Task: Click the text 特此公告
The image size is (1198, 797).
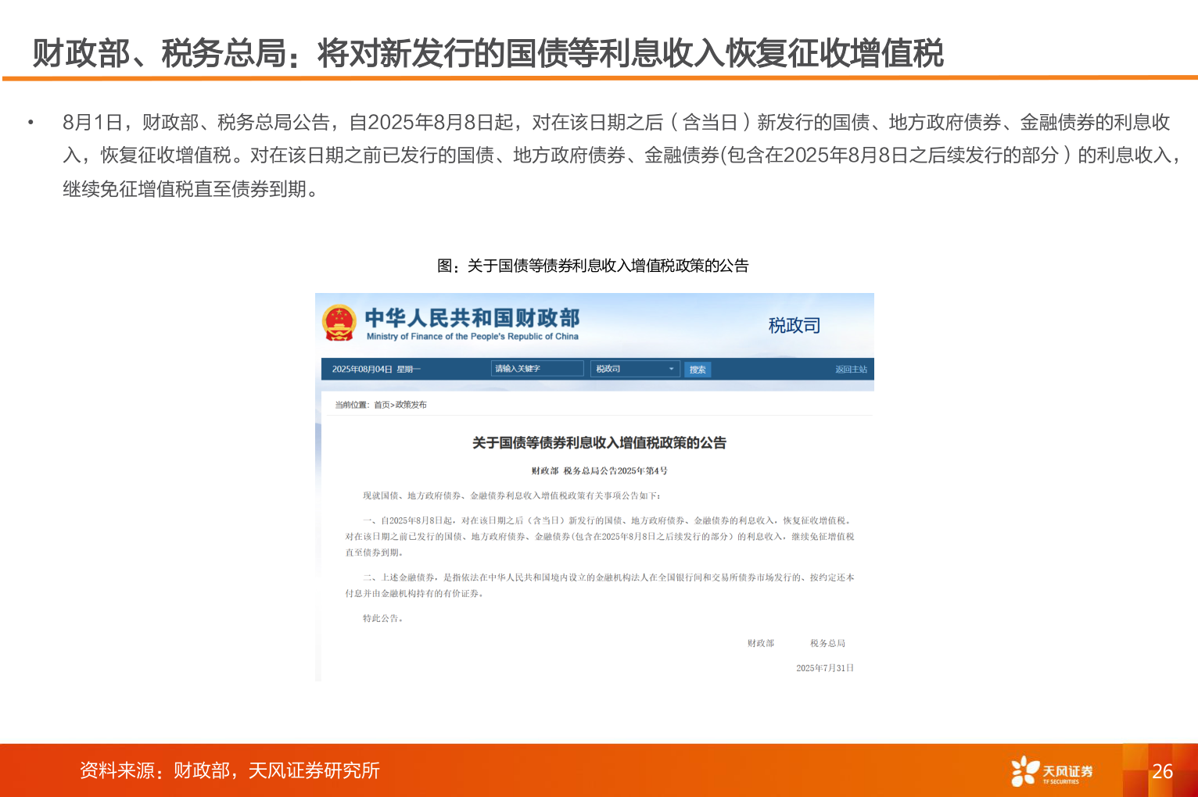Action: (383, 618)
